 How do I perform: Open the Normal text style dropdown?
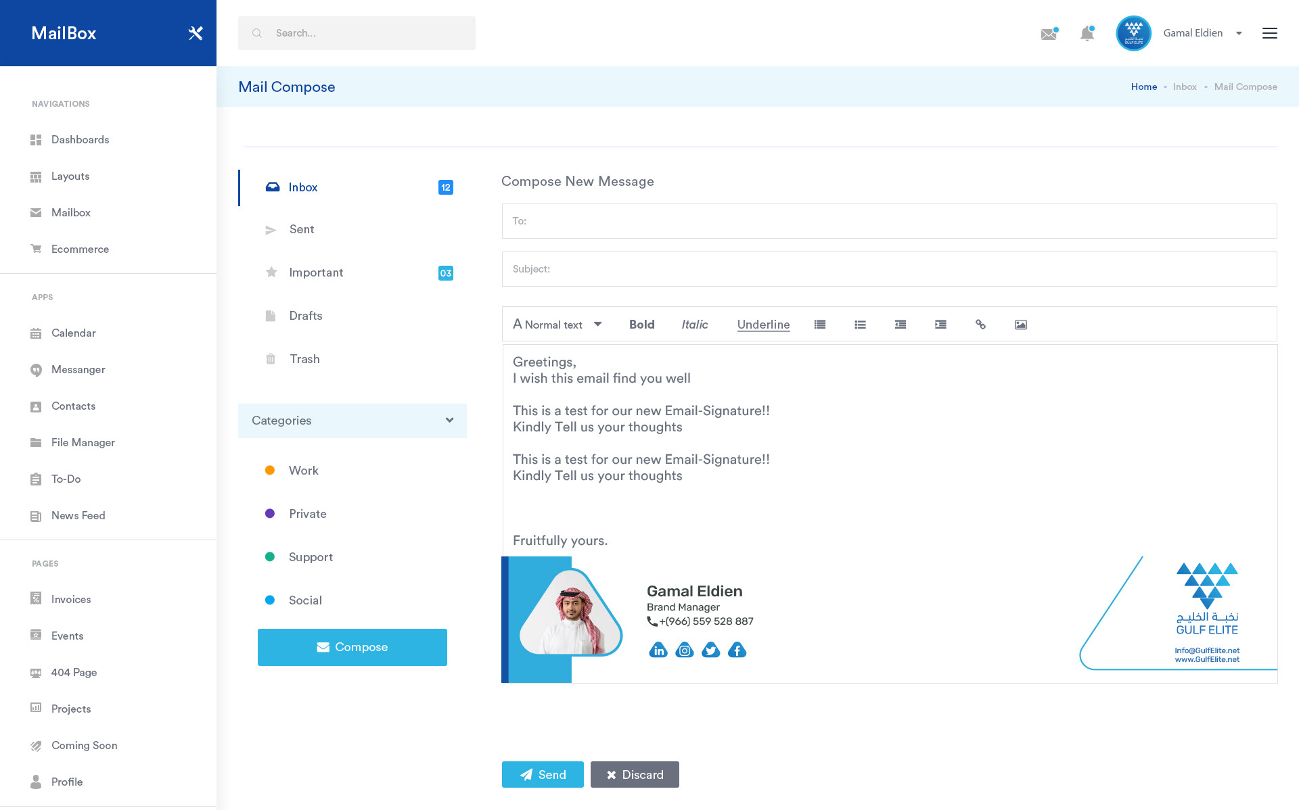[x=557, y=325]
